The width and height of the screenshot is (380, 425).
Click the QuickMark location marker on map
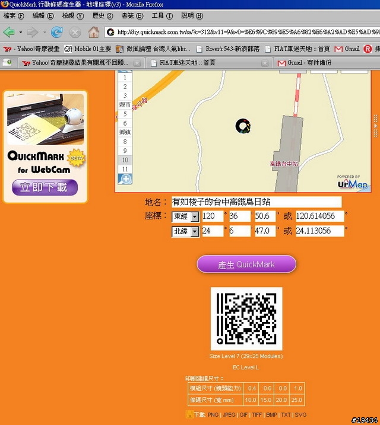point(243,126)
